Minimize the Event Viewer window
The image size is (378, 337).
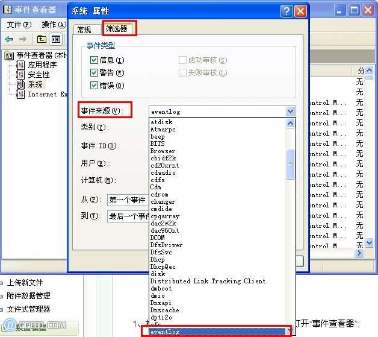(x=339, y=11)
